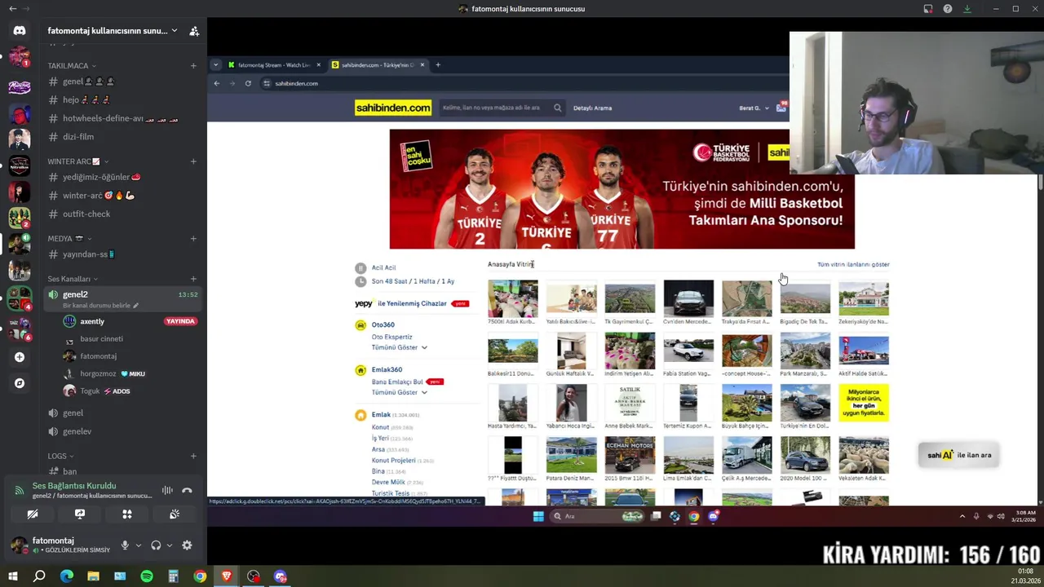The width and height of the screenshot is (1044, 587).
Task: Select the genel voice channel below Toguk
Action: point(122,413)
